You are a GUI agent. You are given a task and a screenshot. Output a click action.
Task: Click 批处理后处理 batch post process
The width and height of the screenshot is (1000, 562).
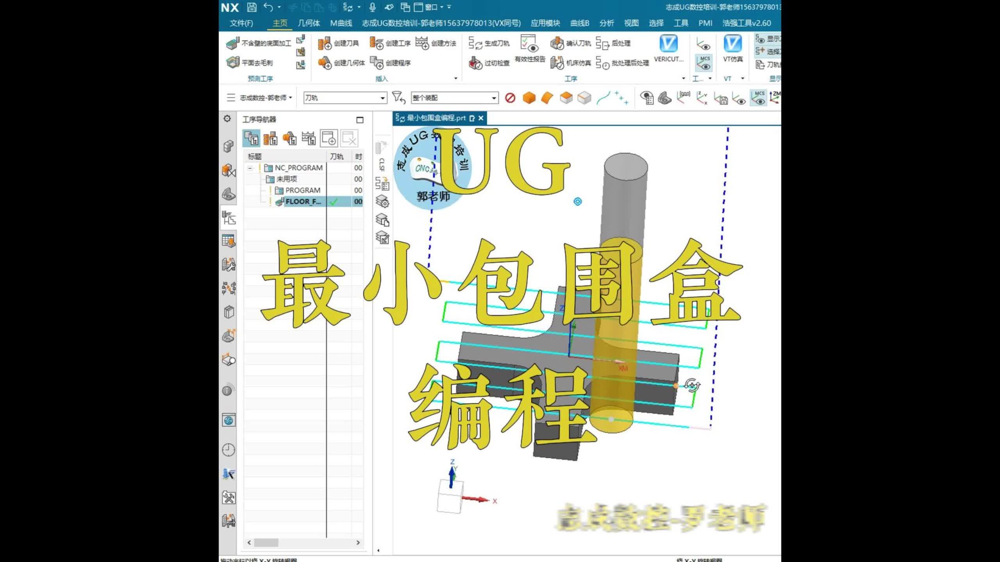622,62
